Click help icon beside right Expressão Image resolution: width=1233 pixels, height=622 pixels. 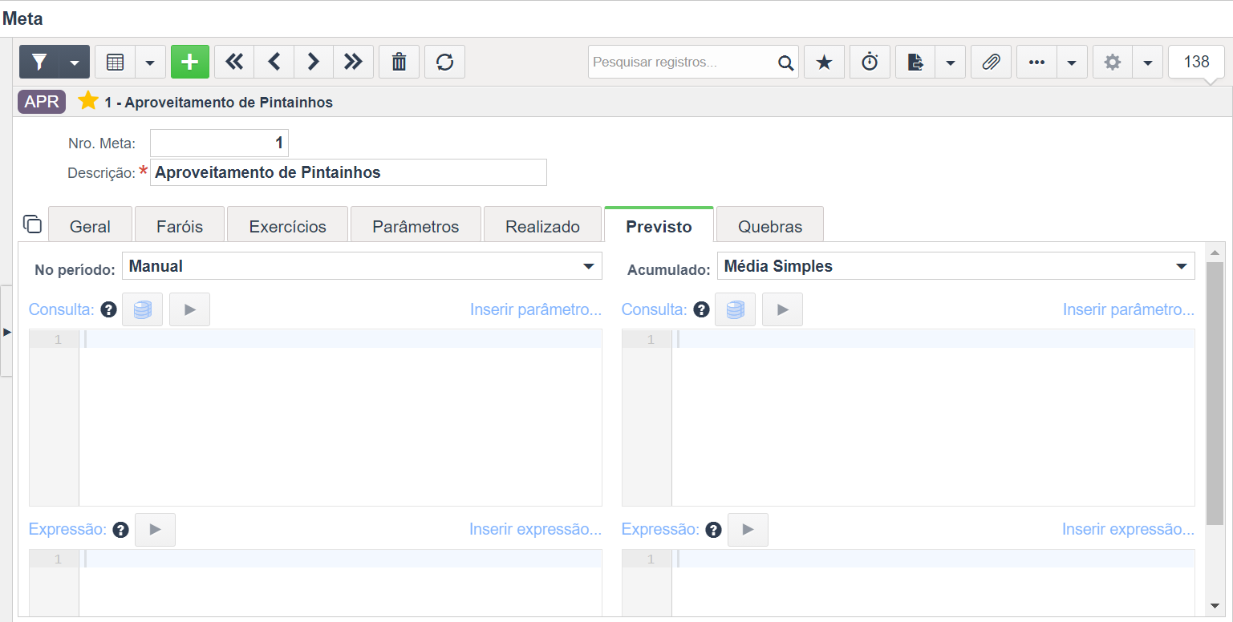(713, 530)
